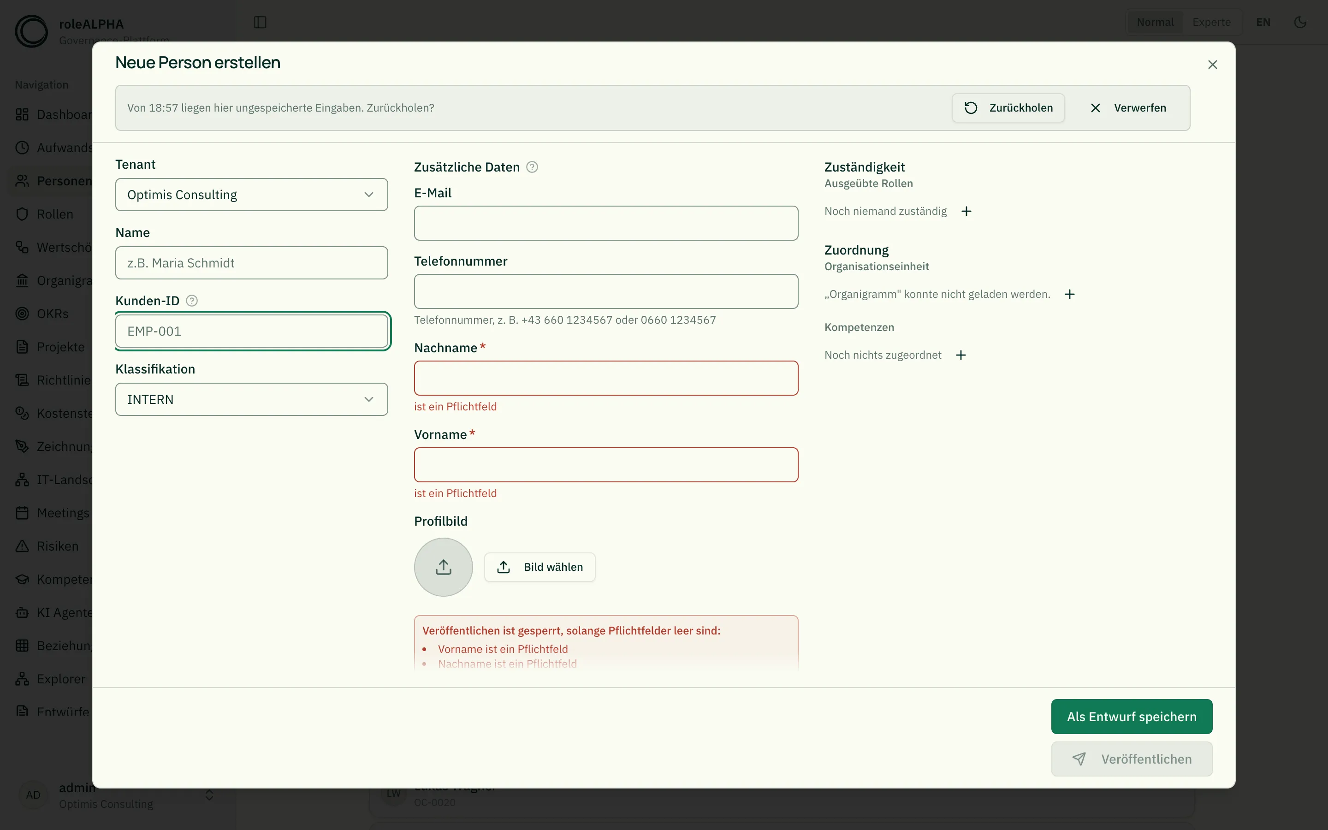Close the Neue Person erstellen dialog
1328x830 pixels.
pos(1212,65)
